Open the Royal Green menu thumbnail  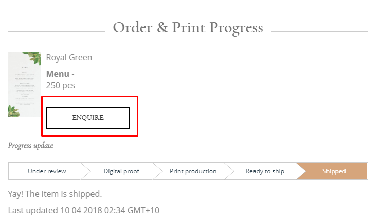click(25, 85)
